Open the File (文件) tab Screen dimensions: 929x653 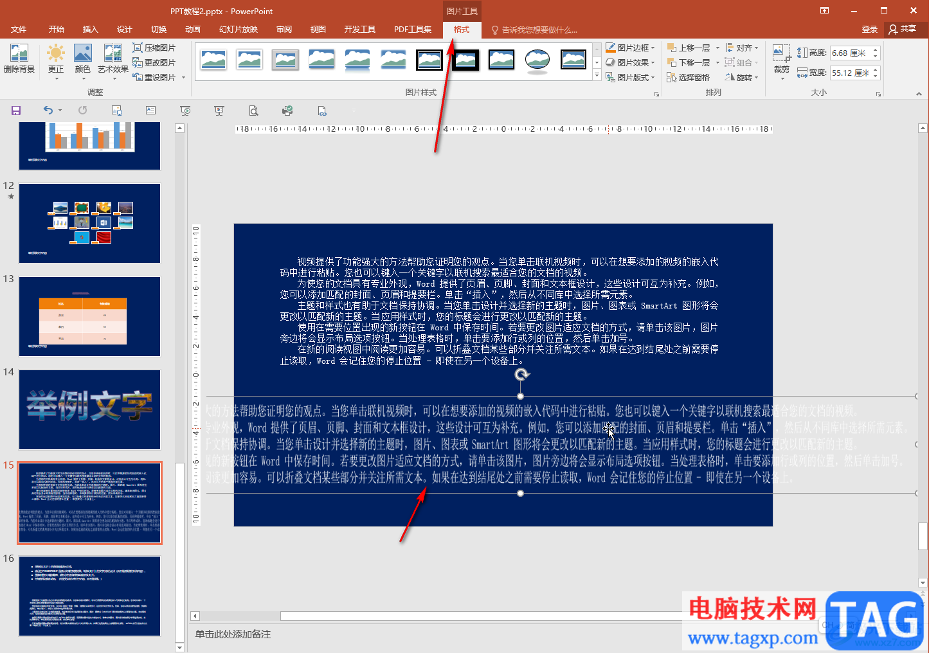(x=19, y=30)
